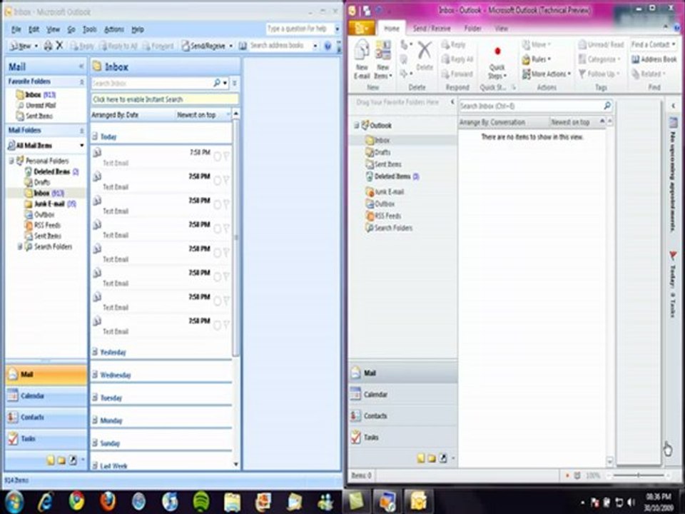685x514 pixels.
Task: Click Delete X in Outlook 2007 toolbar
Action: coord(60,46)
